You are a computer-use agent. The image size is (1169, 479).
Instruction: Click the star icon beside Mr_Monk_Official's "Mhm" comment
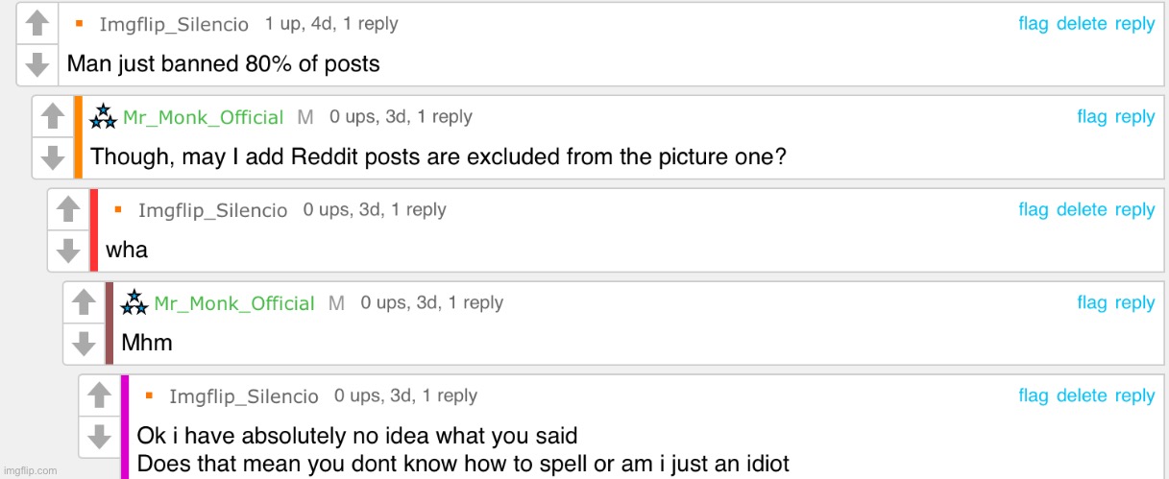[134, 303]
